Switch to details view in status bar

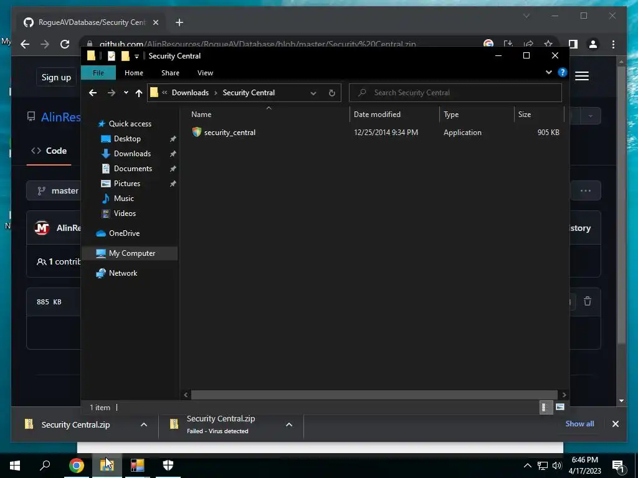[545, 407]
